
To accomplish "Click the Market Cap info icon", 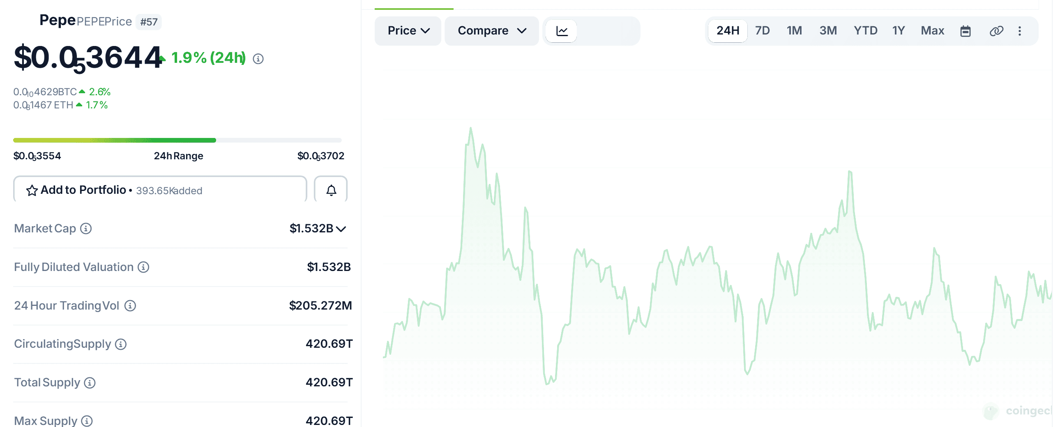I will point(85,228).
